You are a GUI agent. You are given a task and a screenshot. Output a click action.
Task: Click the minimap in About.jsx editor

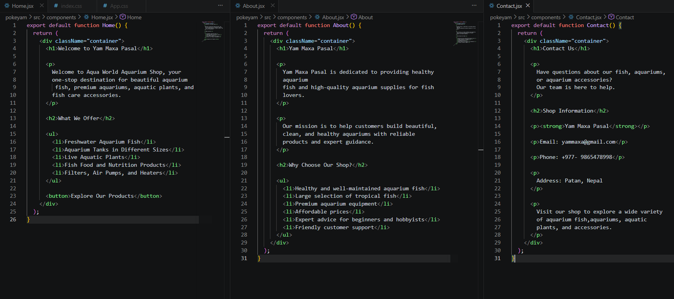(465, 34)
